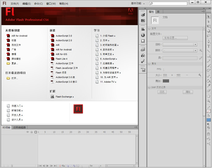Activate the Zoom magnifier tool
This screenshot has width=212, height=168.
click(209, 101)
